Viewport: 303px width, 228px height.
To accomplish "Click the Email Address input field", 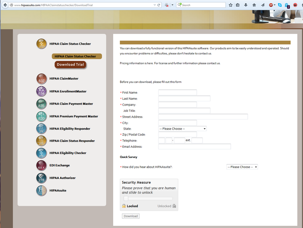I will tap(195, 147).
